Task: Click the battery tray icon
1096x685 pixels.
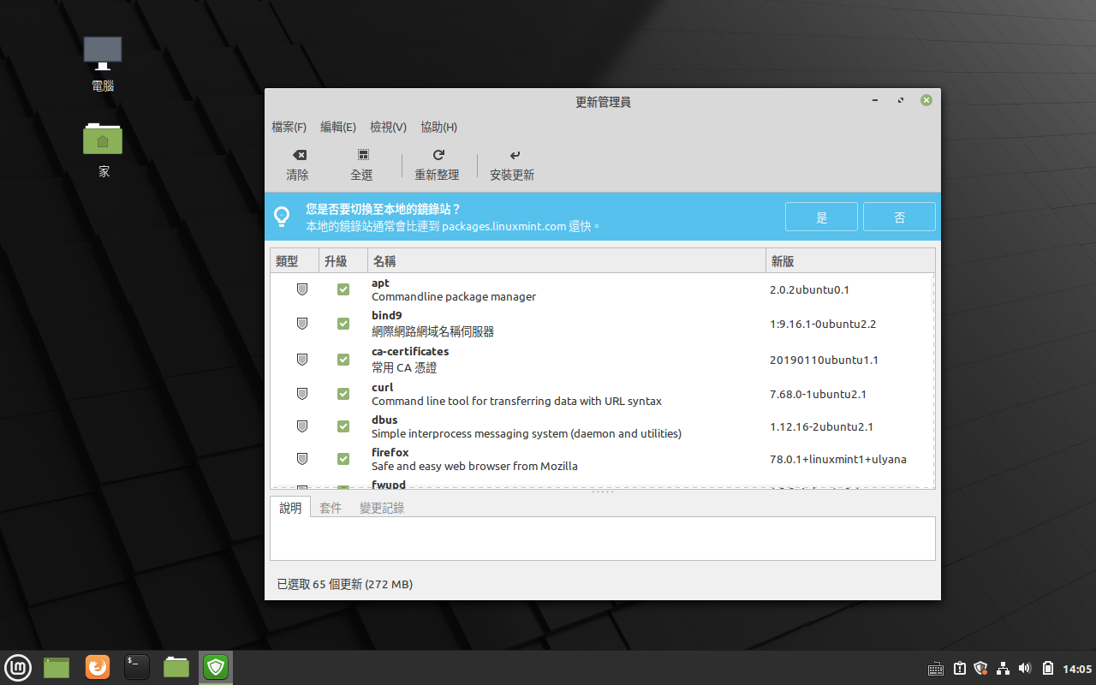Action: pos(1047,668)
